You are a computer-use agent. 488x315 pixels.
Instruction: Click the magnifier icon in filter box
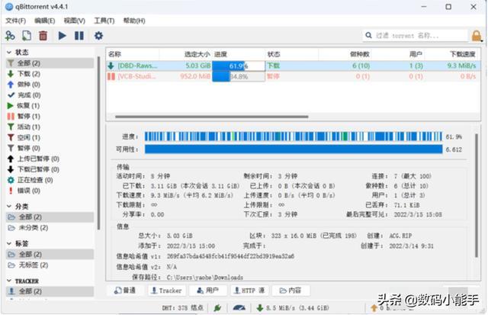click(368, 36)
